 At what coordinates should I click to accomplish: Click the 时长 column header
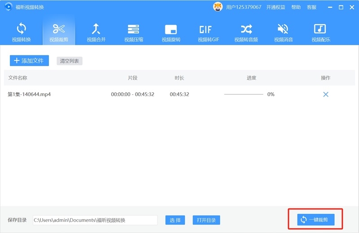click(179, 78)
